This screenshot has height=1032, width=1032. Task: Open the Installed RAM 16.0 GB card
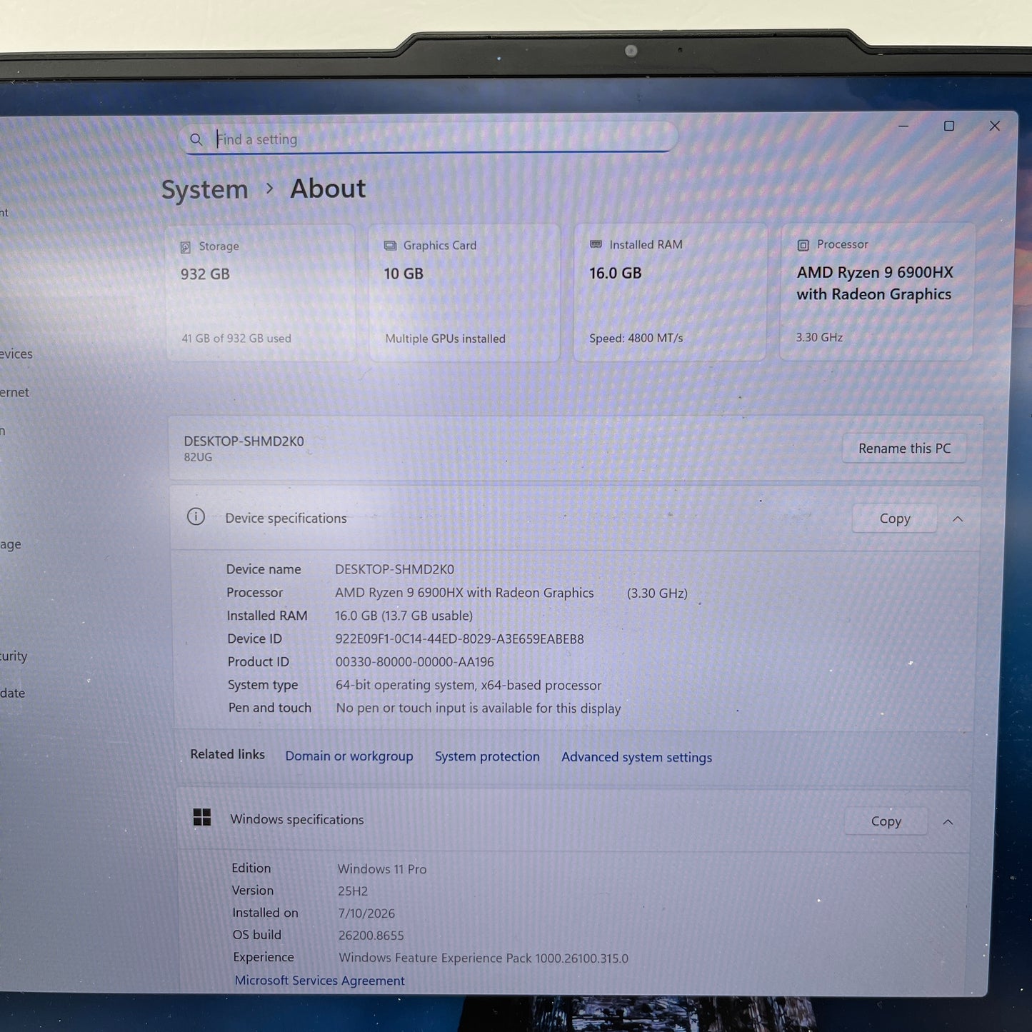670,292
